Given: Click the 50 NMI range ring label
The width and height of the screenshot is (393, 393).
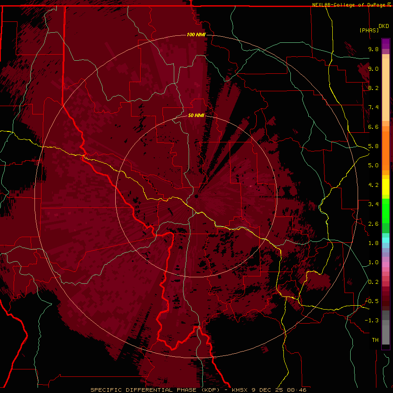Looking at the screenshot, I should coord(196,115).
